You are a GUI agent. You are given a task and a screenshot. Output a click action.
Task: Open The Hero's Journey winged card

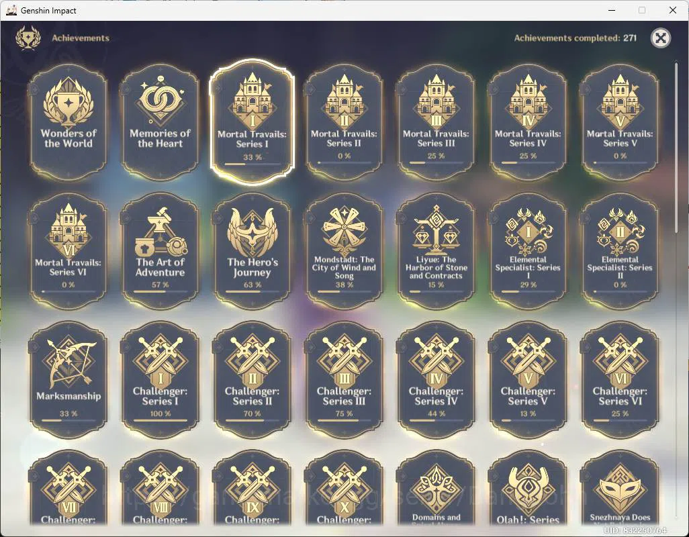252,250
